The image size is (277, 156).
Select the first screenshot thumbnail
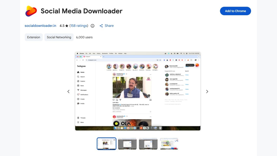107,144
